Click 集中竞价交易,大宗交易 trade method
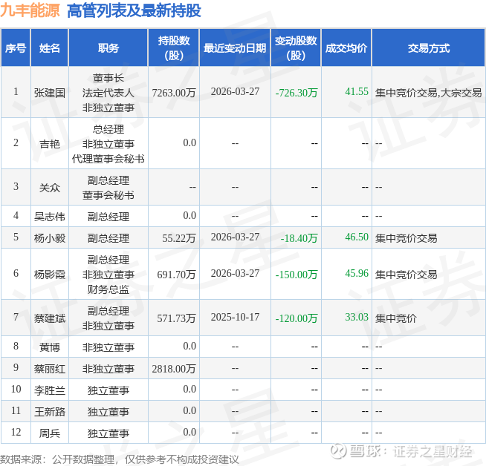This screenshot has width=486, height=466. click(428, 93)
